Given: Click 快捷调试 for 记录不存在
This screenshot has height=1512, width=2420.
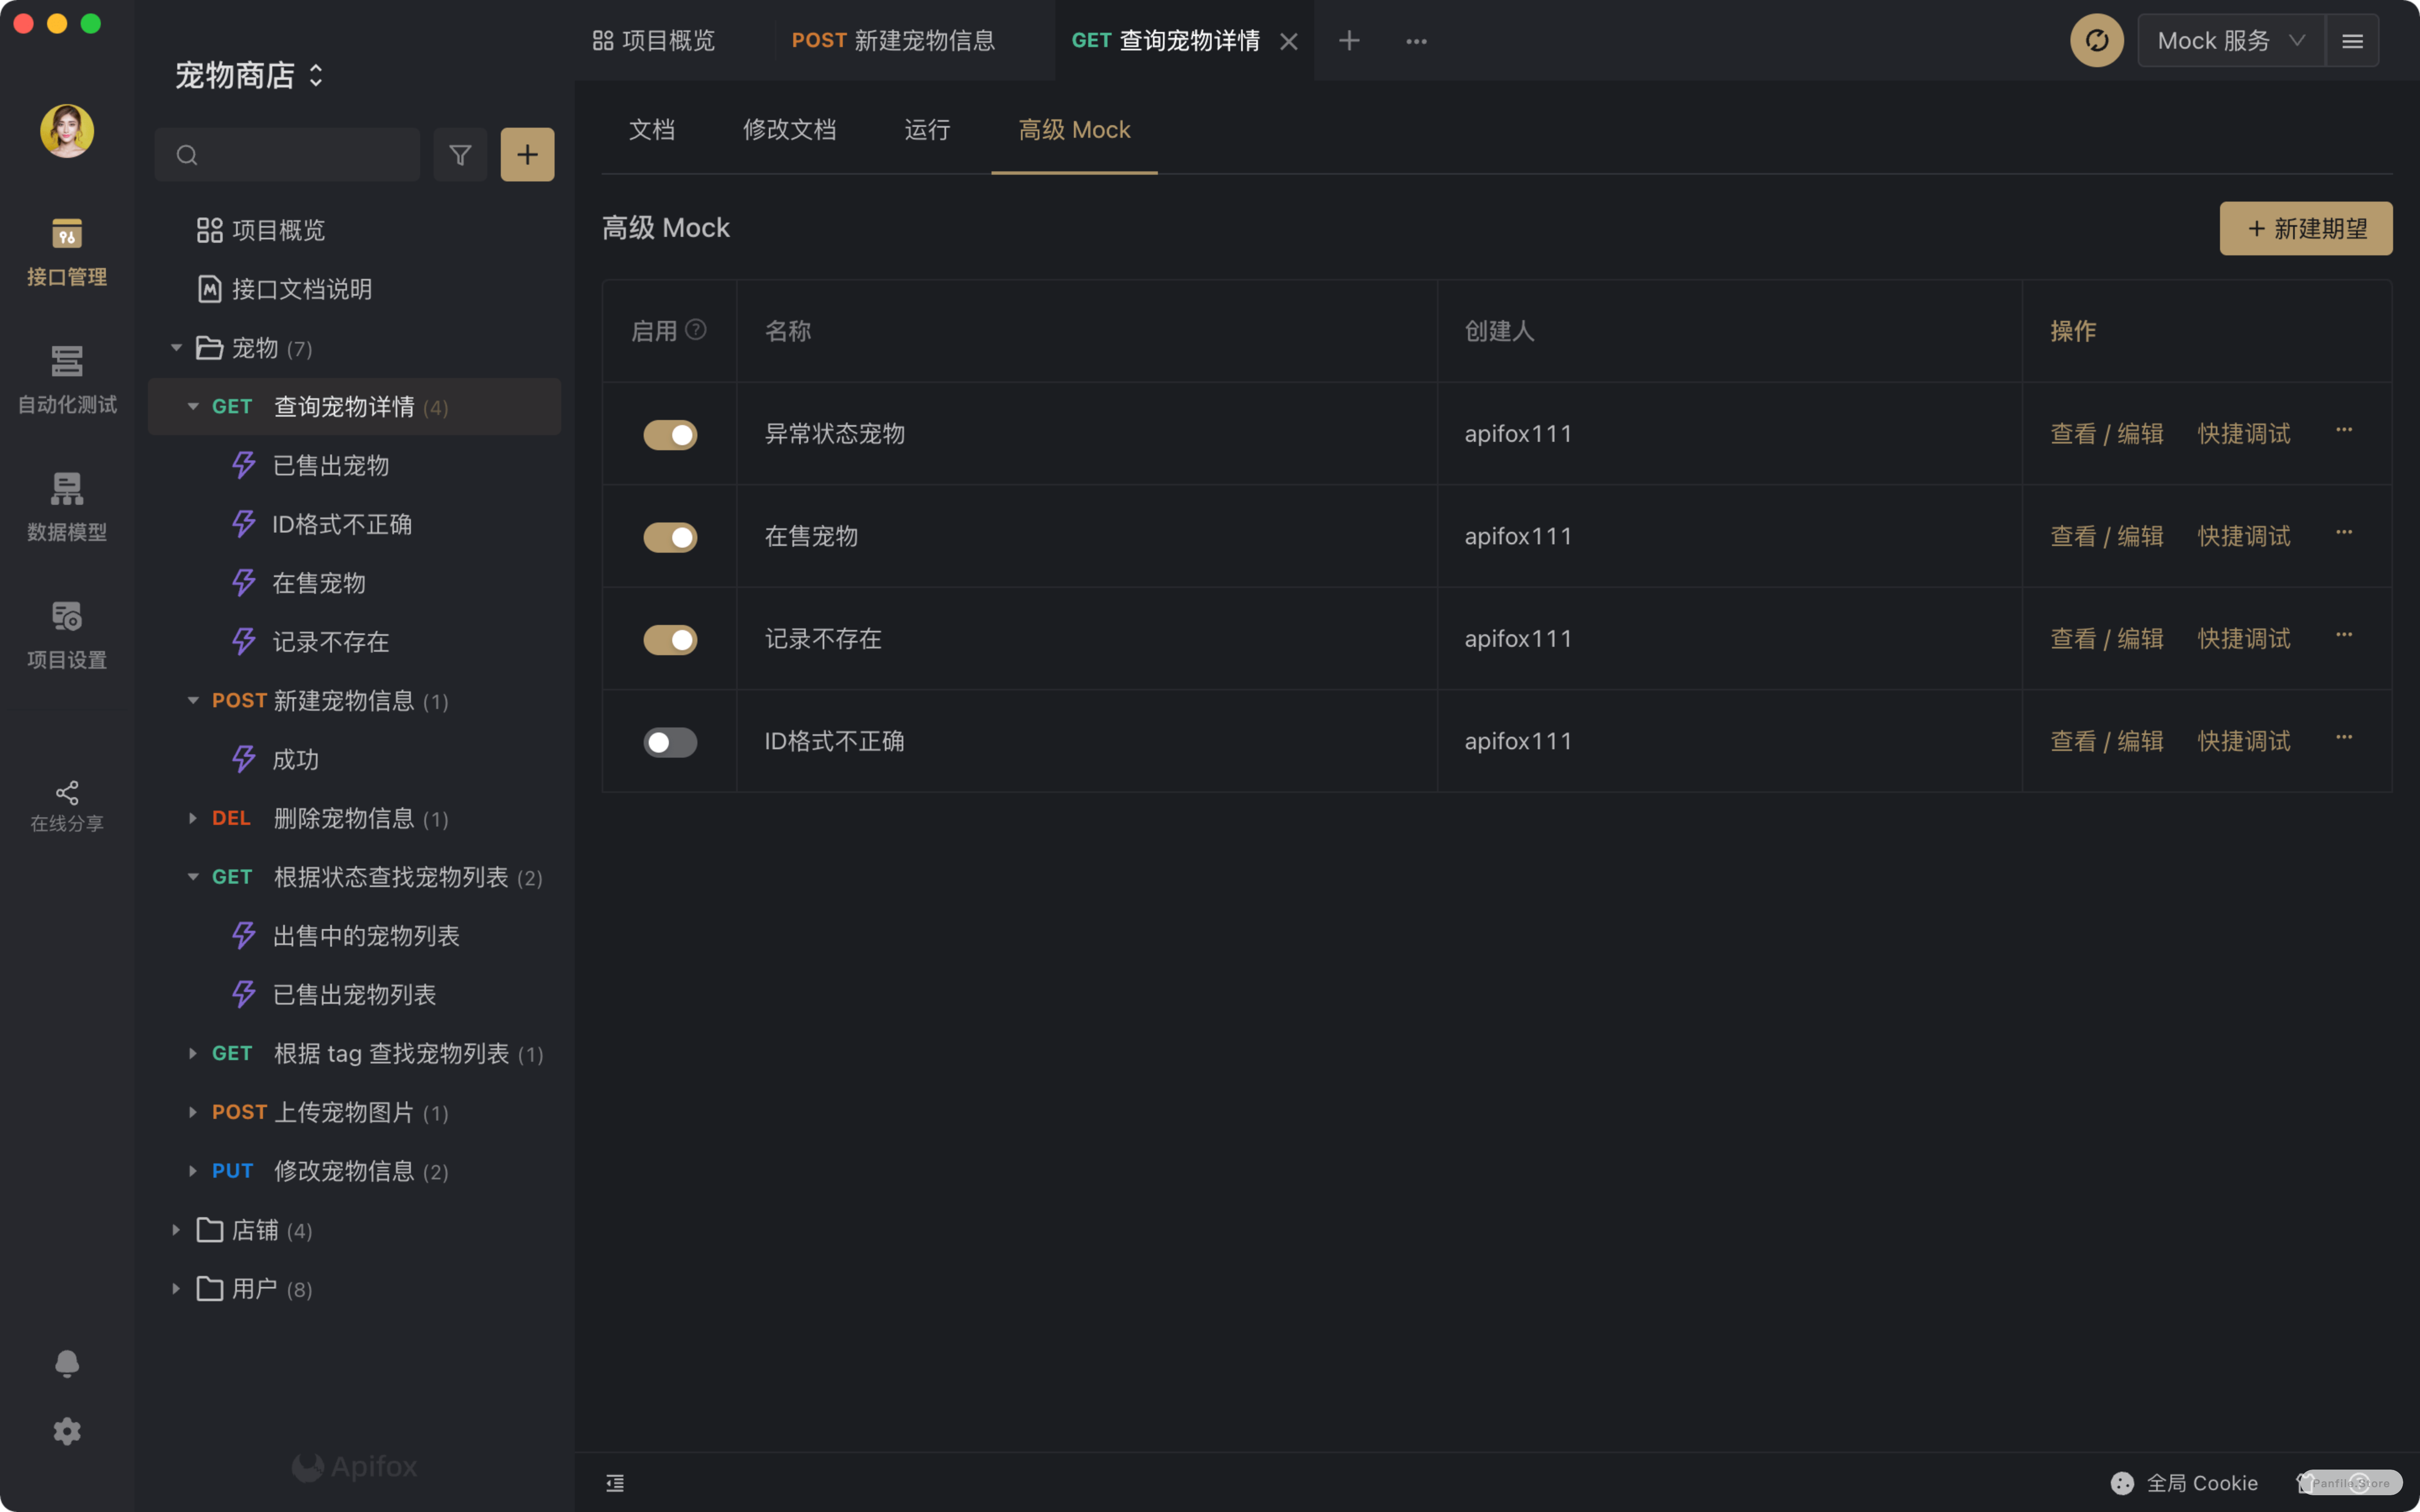Looking at the screenshot, I should [x=2244, y=639].
